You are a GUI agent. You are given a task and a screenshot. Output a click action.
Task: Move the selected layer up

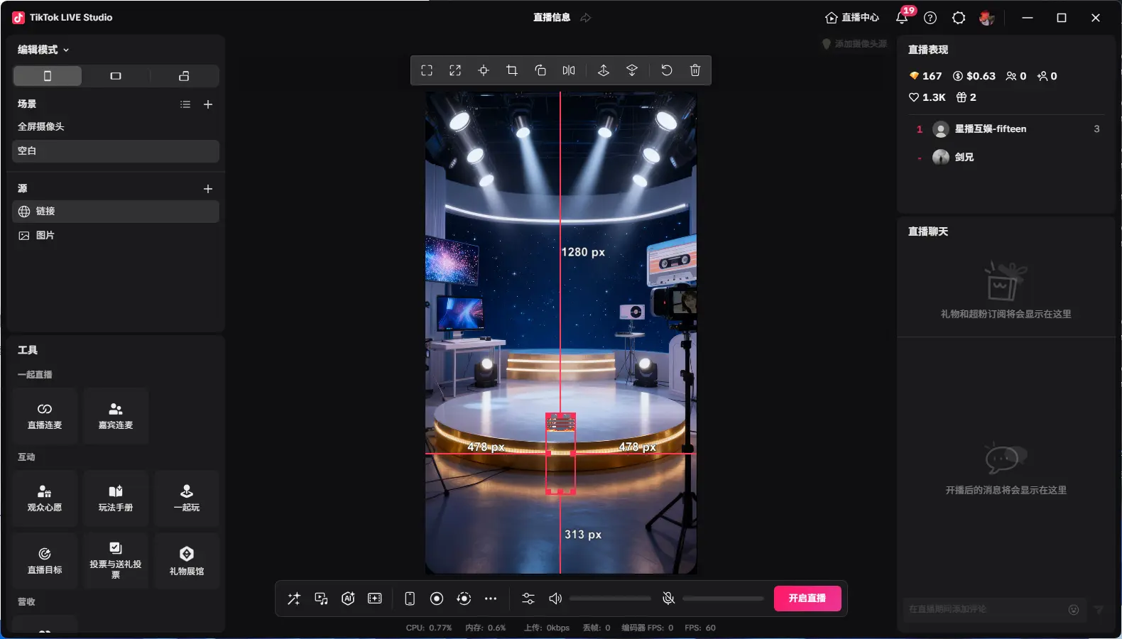click(x=604, y=70)
